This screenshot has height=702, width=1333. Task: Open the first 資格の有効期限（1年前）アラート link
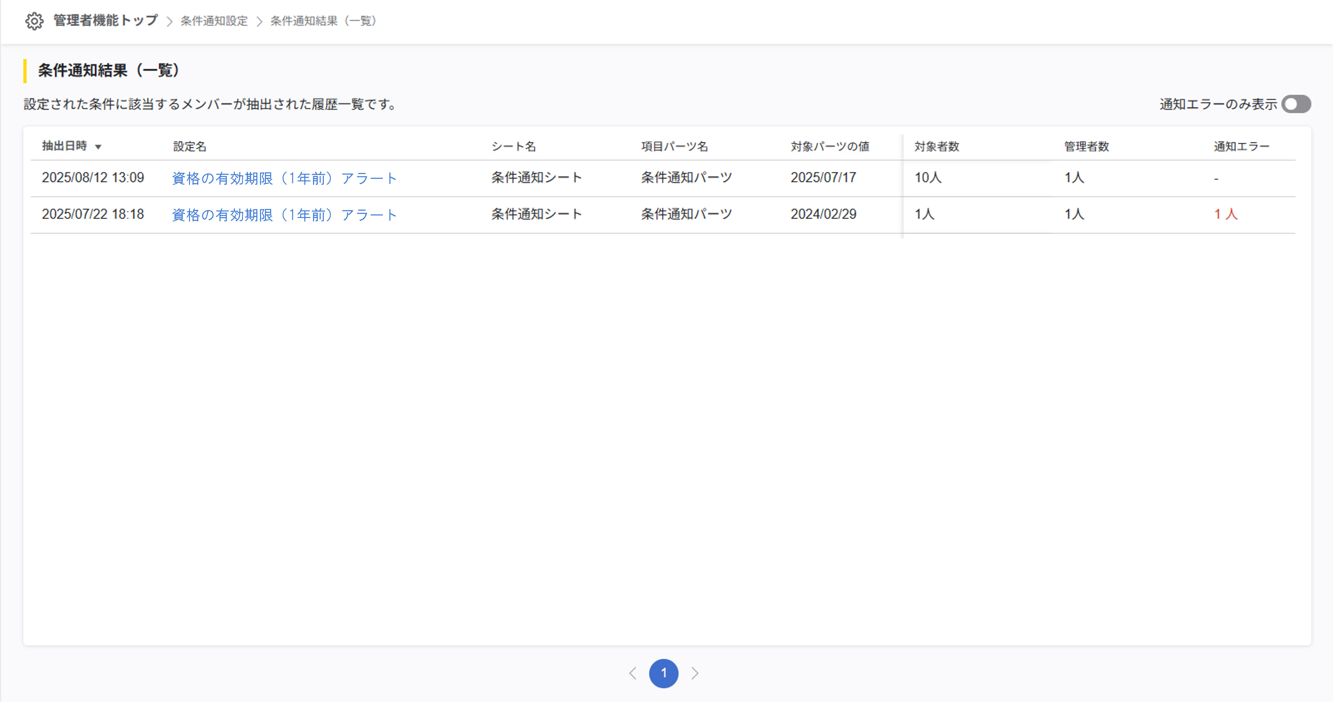pos(283,178)
